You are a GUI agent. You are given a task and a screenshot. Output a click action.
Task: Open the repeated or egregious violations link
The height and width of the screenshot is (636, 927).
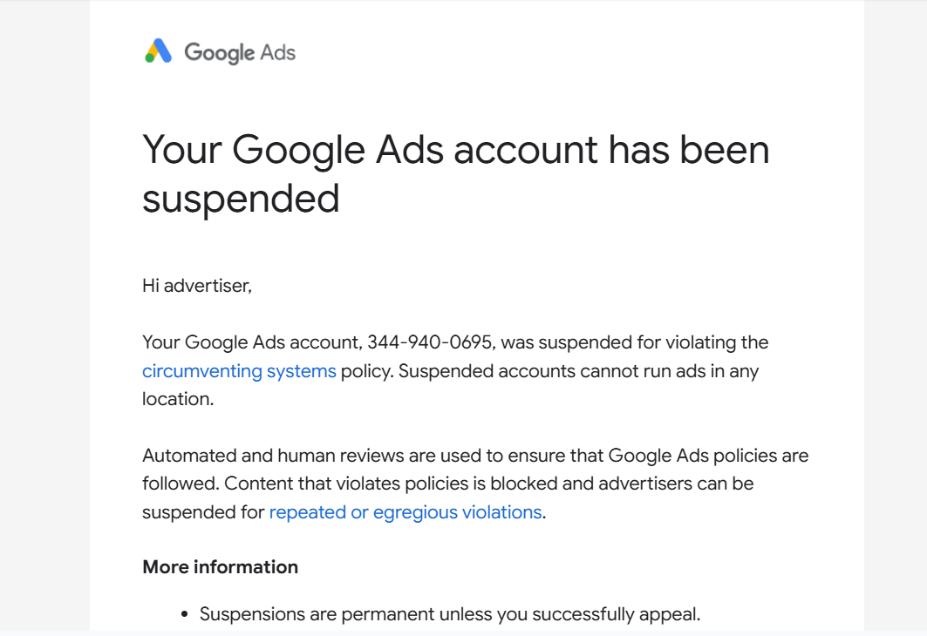click(x=406, y=512)
